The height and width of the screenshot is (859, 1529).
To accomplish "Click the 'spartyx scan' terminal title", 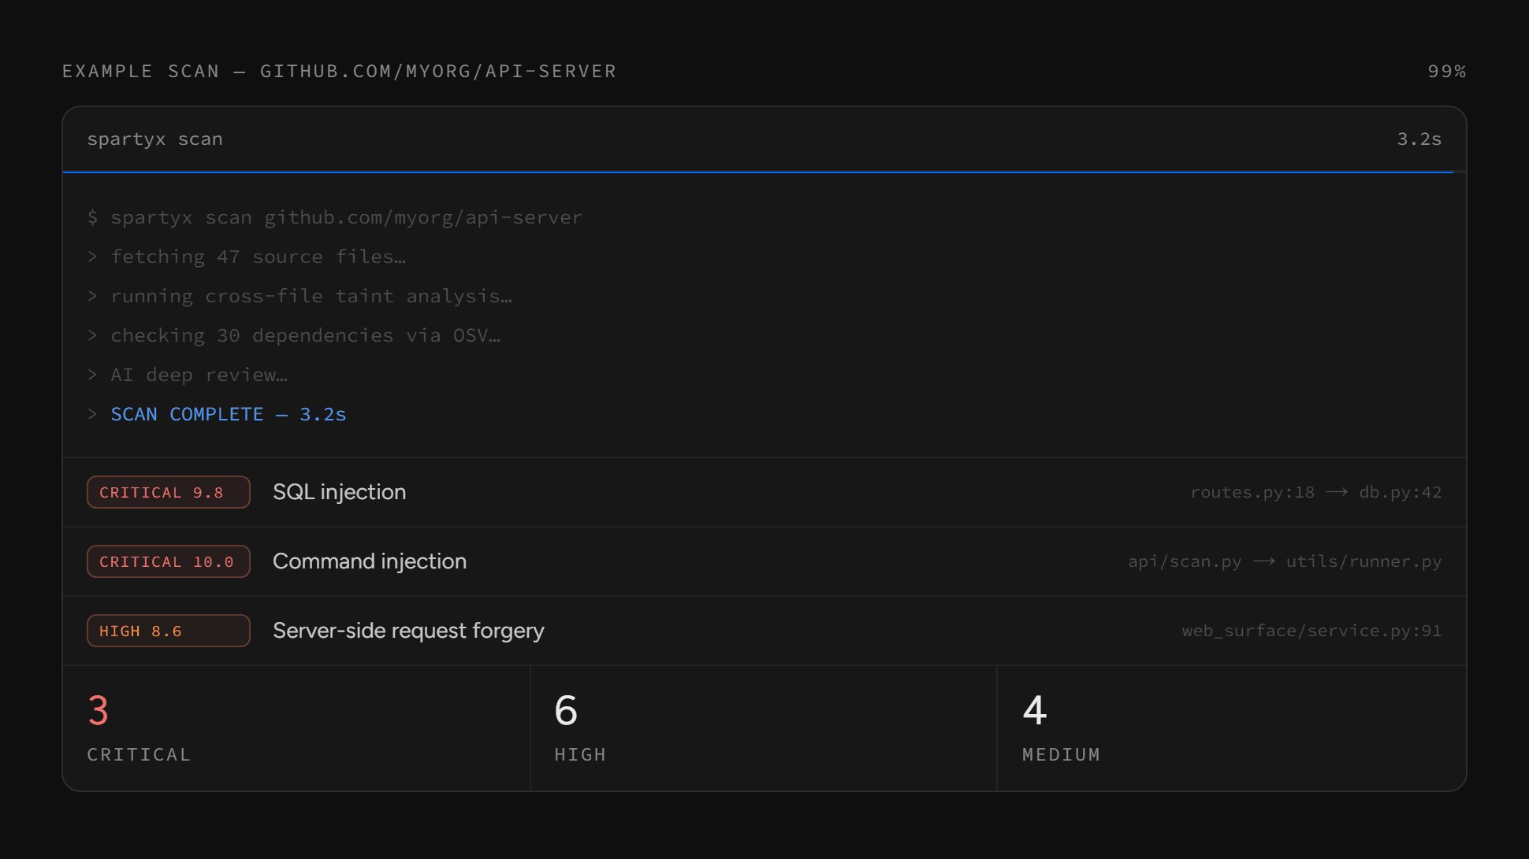I will pyautogui.click(x=154, y=139).
